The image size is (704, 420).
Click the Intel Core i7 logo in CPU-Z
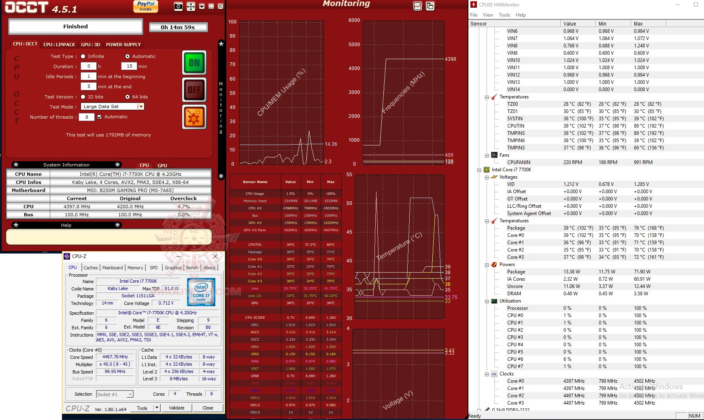(201, 292)
